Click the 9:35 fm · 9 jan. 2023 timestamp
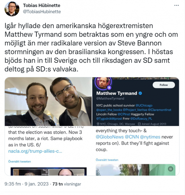Image resolution: width=185 pixels, height=195 pixels. [26, 184]
